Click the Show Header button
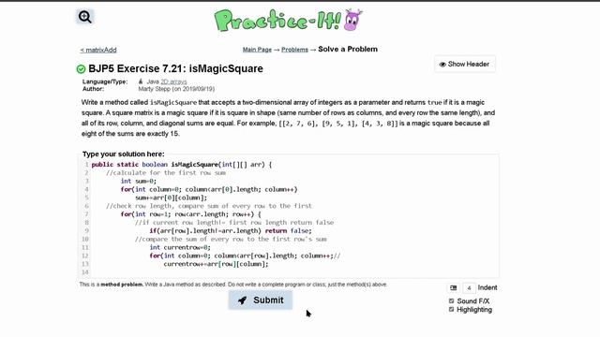The width and height of the screenshot is (600, 337). (x=465, y=65)
